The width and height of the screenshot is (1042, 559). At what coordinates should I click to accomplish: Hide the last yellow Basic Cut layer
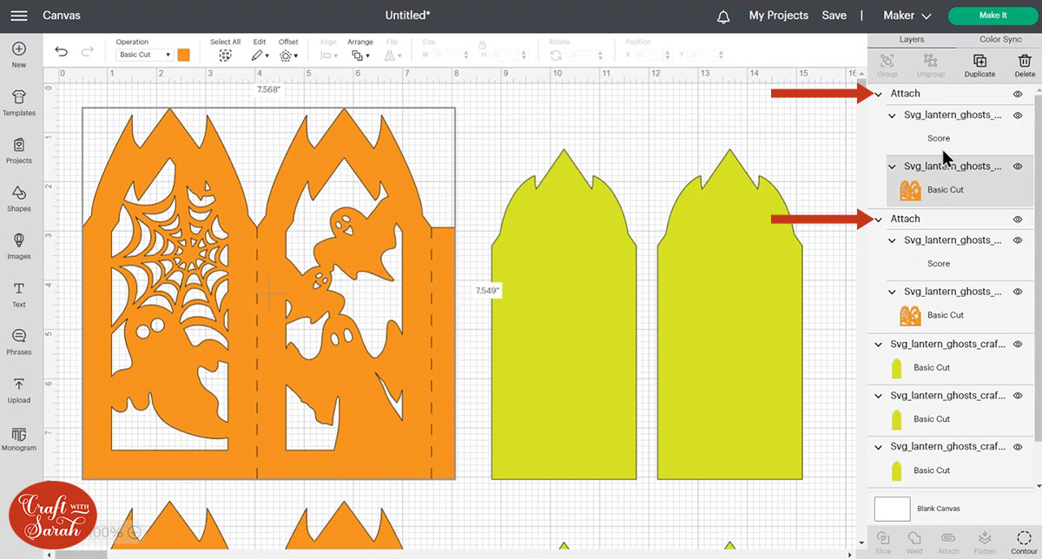1018,447
